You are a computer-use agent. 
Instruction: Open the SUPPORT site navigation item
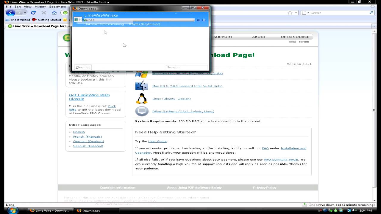223,37
